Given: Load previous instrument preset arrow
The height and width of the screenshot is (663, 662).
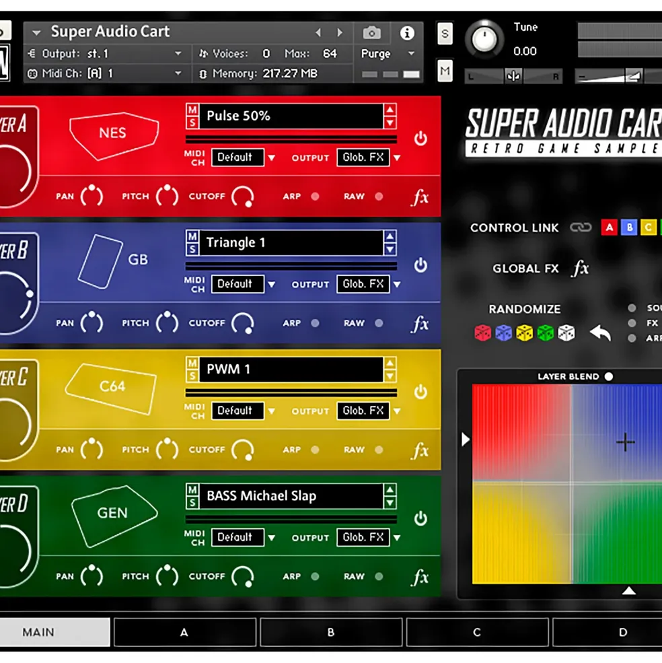Looking at the screenshot, I should pos(318,32).
